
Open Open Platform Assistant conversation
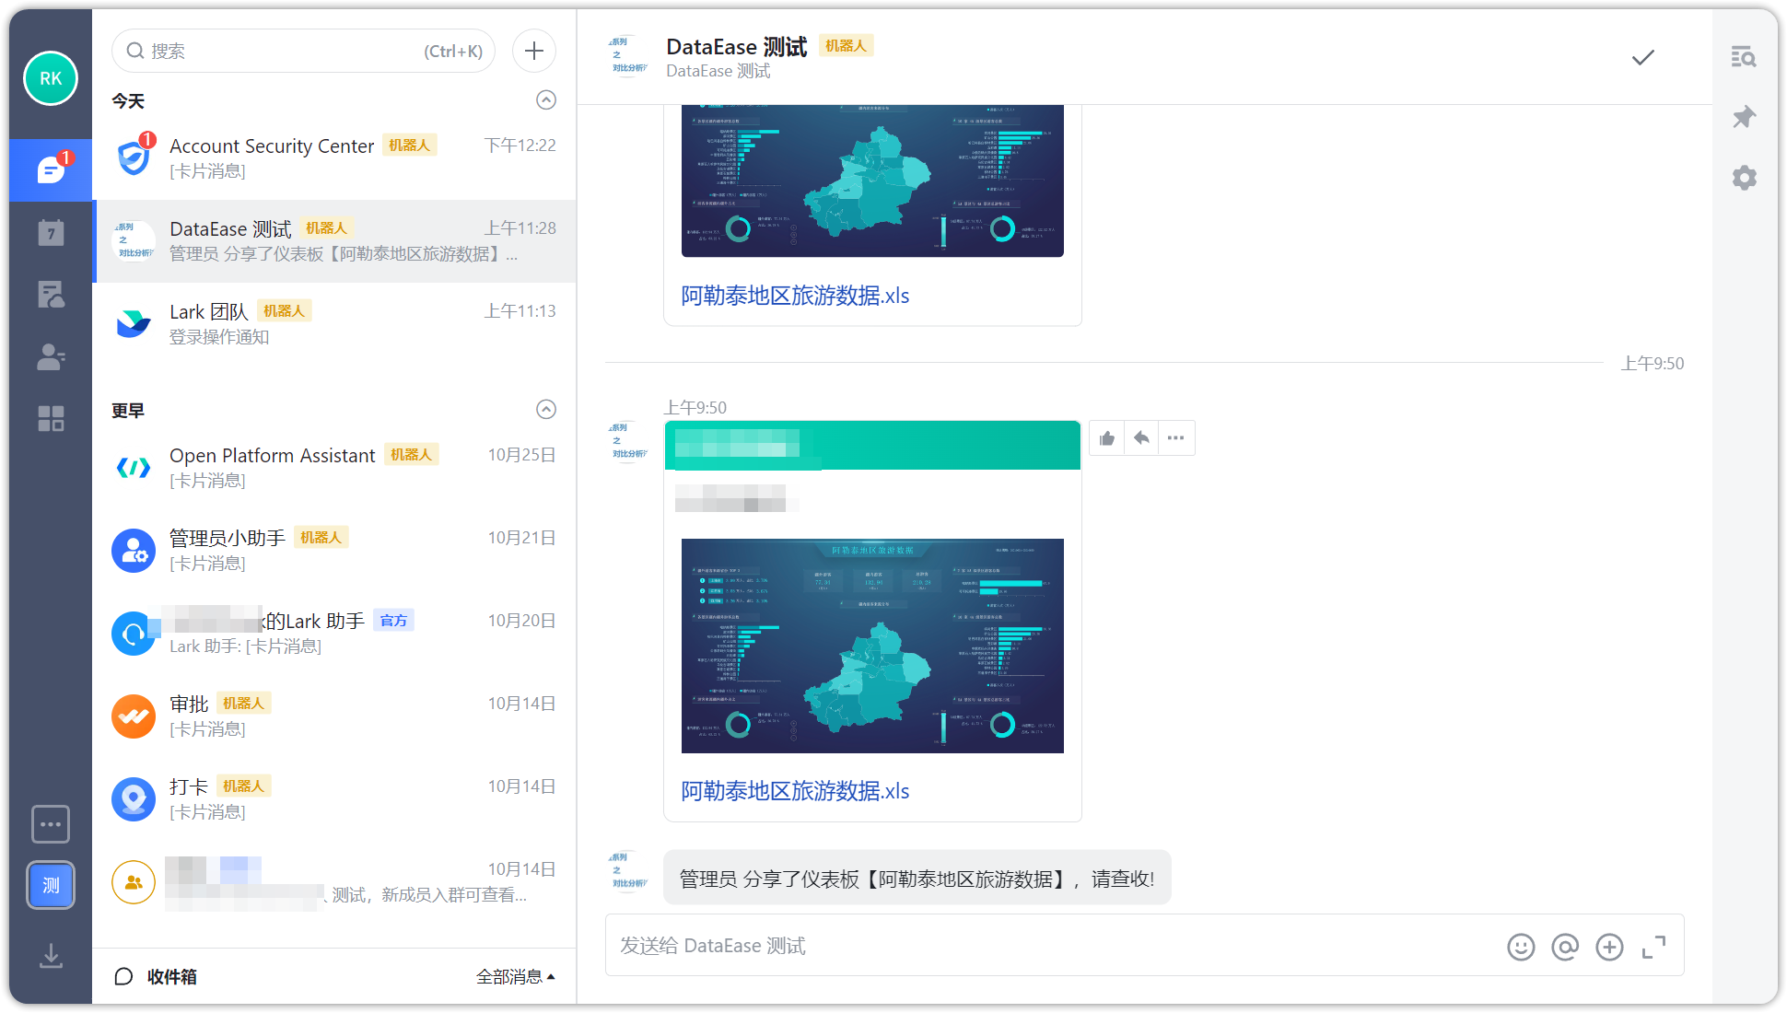334,468
